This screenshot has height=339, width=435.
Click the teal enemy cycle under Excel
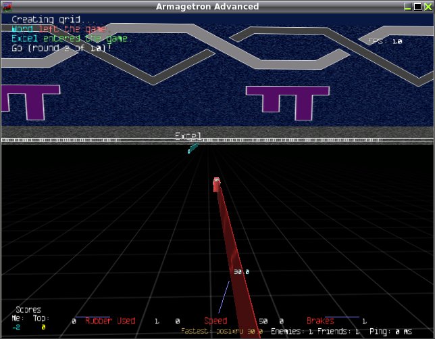click(x=193, y=148)
